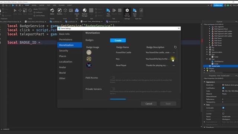Go to Avatar settings
The height and width of the screenshot is (134, 238).
pos(70,67)
